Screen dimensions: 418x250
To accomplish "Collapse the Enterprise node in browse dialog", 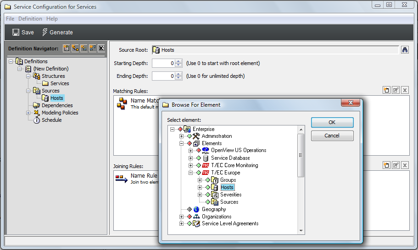I will pyautogui.click(x=173, y=129).
